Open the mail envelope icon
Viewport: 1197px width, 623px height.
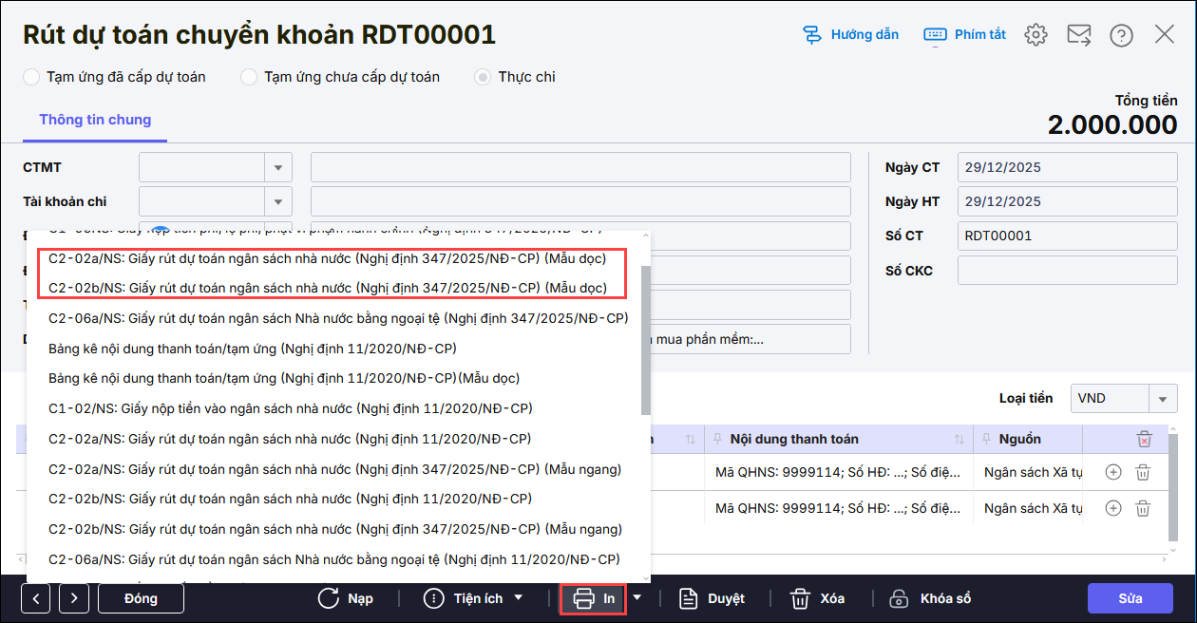point(1078,35)
